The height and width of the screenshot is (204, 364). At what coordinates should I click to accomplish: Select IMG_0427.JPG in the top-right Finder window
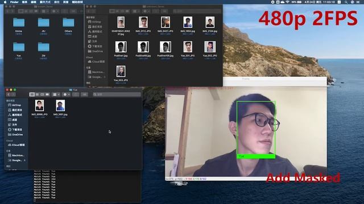(166, 22)
